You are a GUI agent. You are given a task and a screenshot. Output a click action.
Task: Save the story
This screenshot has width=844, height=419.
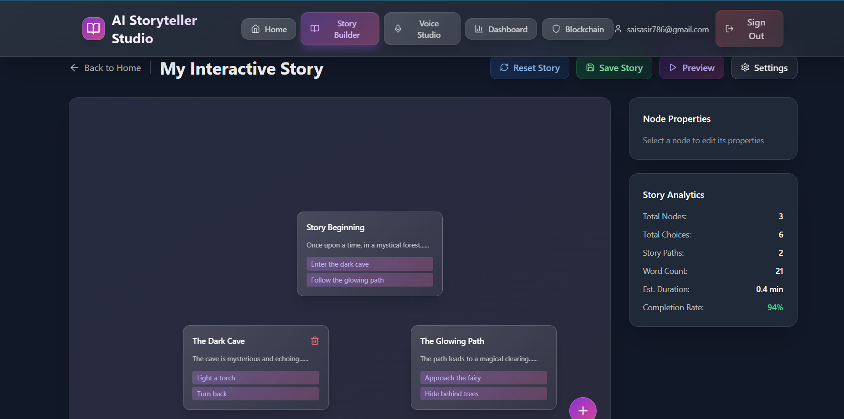(x=614, y=68)
